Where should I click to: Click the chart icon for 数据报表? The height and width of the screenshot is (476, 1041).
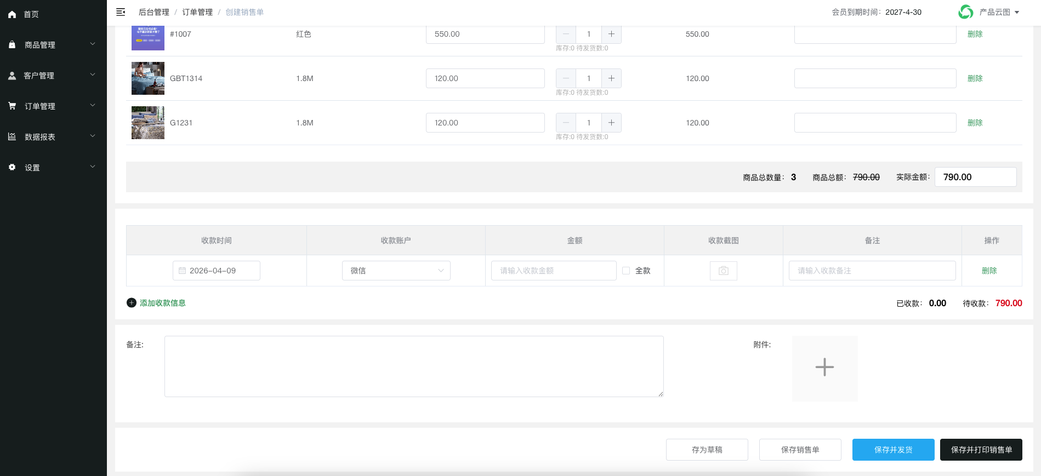point(12,136)
